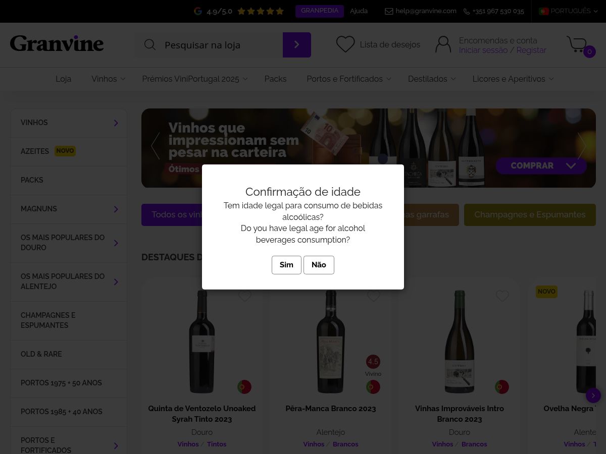This screenshot has height=454, width=606.
Task: Click the user account silhouette icon
Action: pos(443,44)
